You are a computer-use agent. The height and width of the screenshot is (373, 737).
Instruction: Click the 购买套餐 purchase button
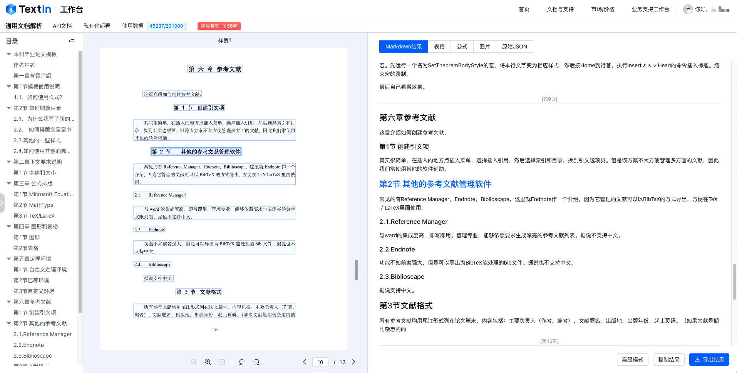(219, 26)
